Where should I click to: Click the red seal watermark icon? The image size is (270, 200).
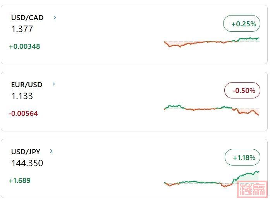[x=252, y=189]
